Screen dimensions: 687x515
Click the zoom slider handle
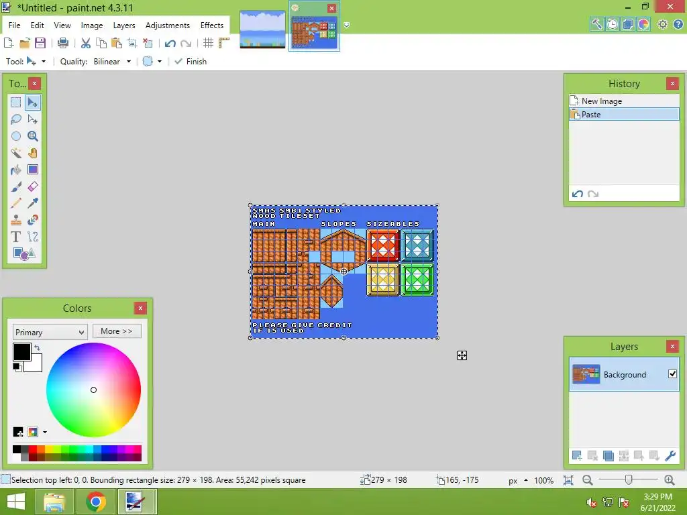point(628,480)
